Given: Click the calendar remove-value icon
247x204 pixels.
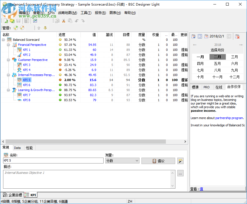Looking at the screenshot, I should point(237,36).
